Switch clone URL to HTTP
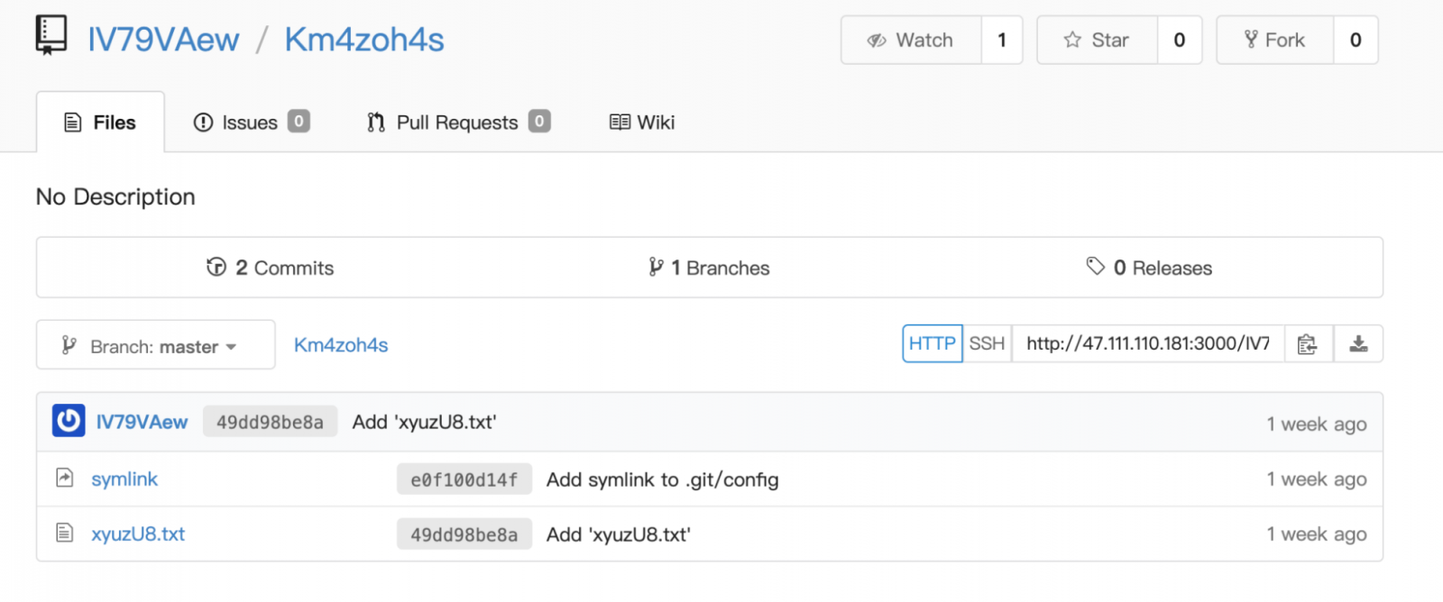 tap(932, 343)
